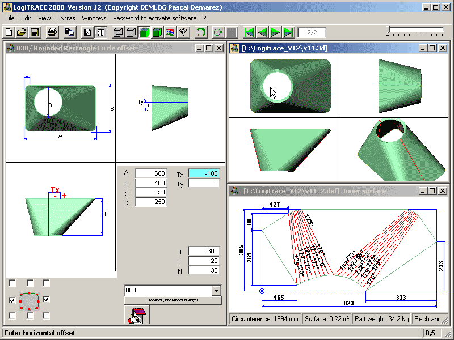Click the 2/2 page indicator field
This screenshot has width=454, height=340.
point(312,32)
